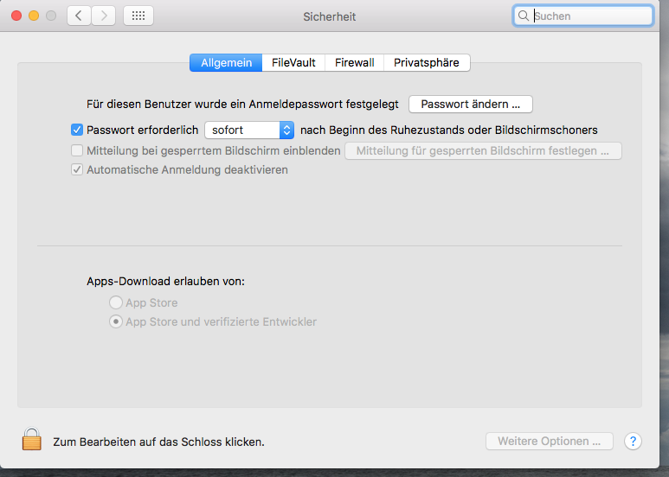Show all preferences via the grid icon

coord(138,16)
